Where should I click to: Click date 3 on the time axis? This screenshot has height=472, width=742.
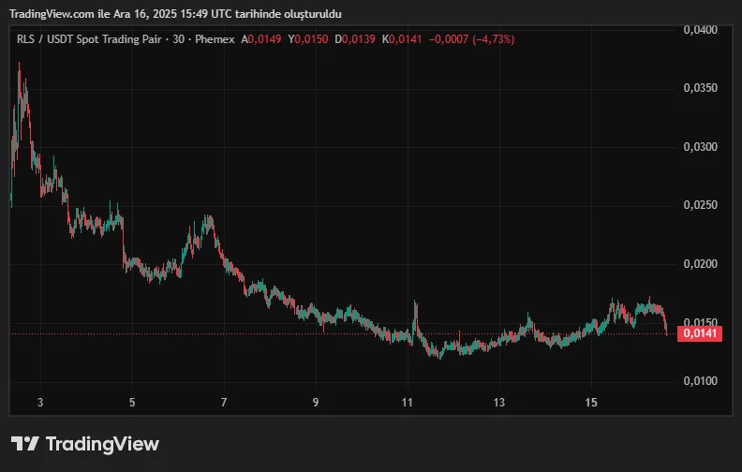40,403
